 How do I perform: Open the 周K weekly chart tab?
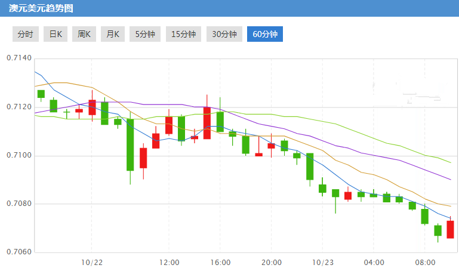84,34
